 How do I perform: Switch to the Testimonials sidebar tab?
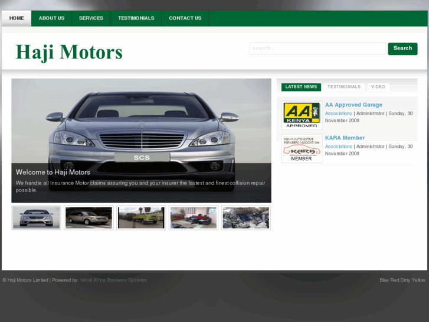344,87
